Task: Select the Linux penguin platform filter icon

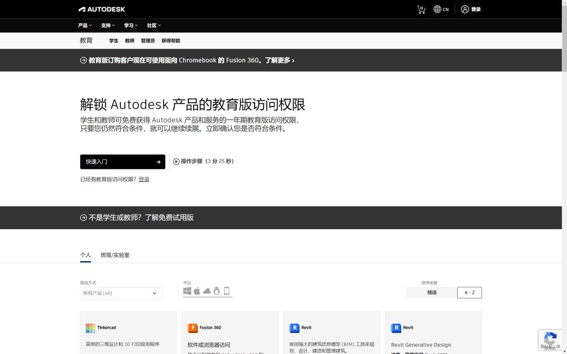Action: click(216, 291)
